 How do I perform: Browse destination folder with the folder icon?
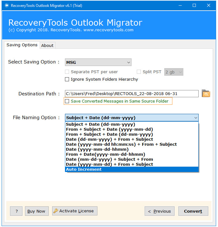[x=206, y=93]
